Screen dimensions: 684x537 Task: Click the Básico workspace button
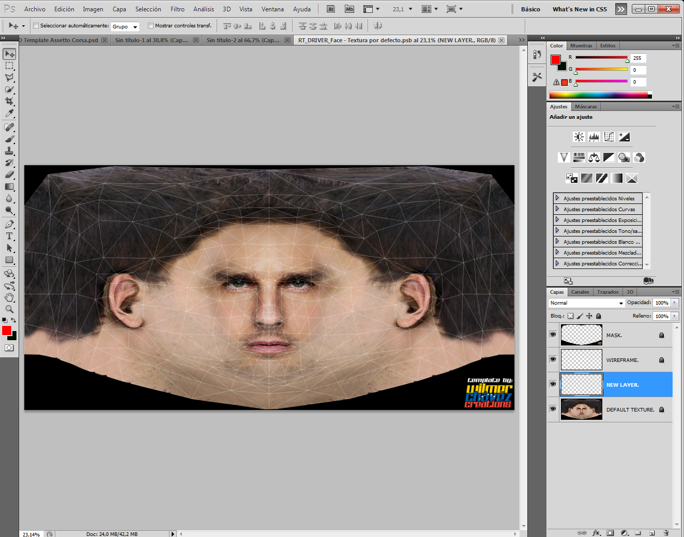tap(530, 9)
